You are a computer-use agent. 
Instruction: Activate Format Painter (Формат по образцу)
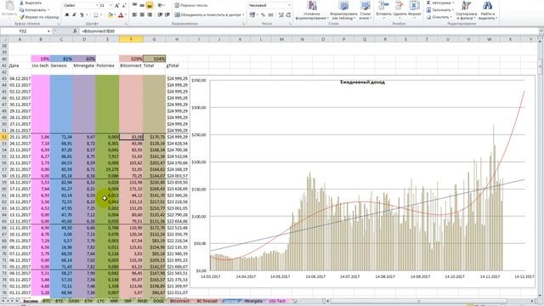point(39,17)
